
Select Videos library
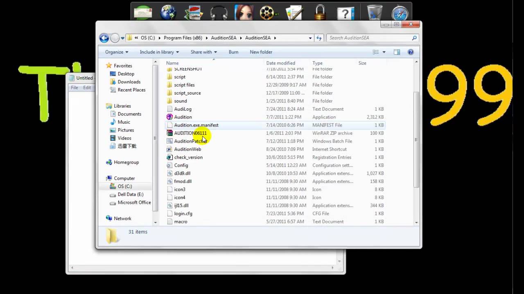[124, 138]
